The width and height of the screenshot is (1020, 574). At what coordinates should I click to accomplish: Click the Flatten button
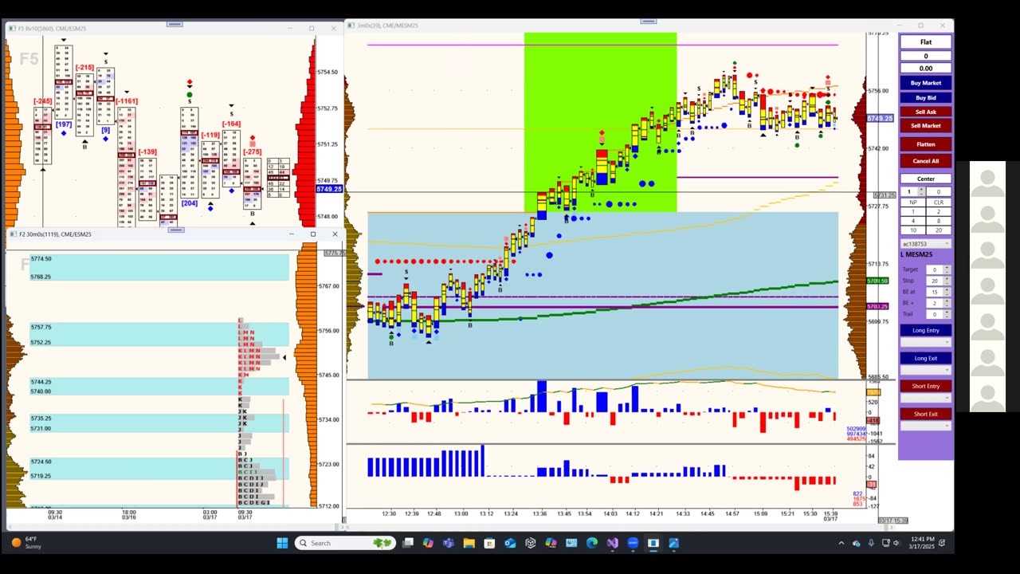coord(926,144)
